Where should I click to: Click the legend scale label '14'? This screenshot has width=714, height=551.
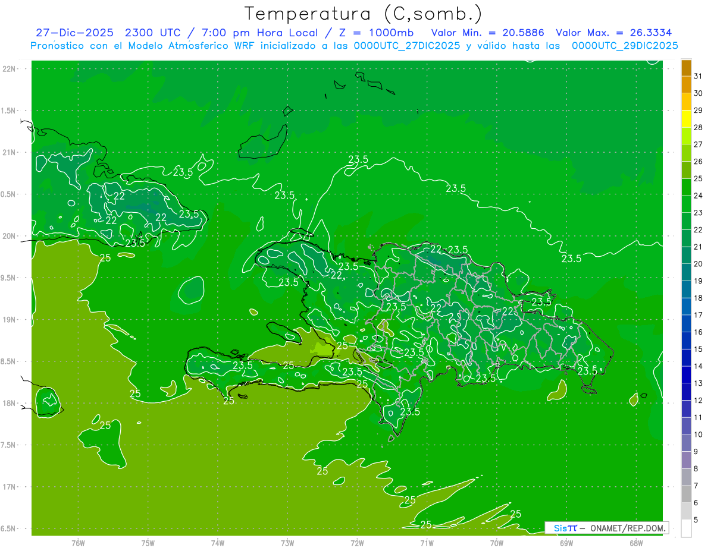698,366
